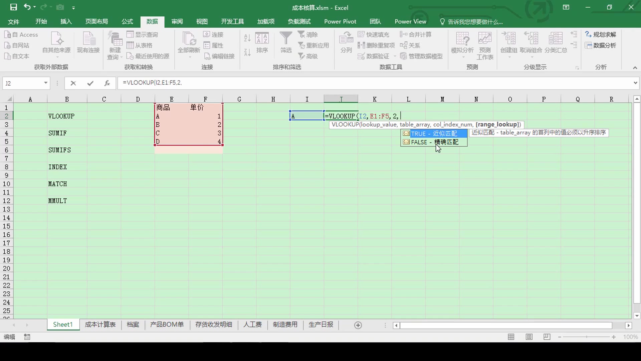Click the Insert Function fx icon
Screen dimensions: 641x361
click(x=107, y=83)
